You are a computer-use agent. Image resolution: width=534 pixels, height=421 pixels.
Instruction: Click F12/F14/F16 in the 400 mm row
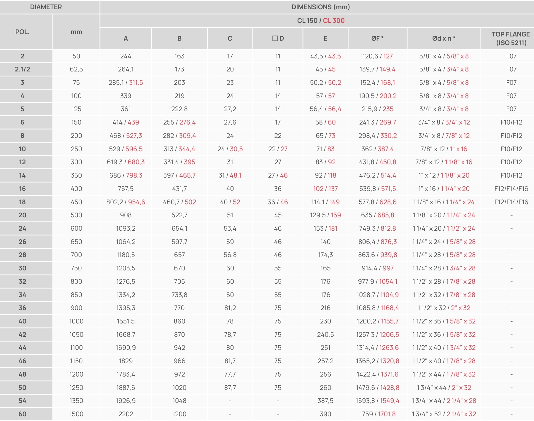511,189
